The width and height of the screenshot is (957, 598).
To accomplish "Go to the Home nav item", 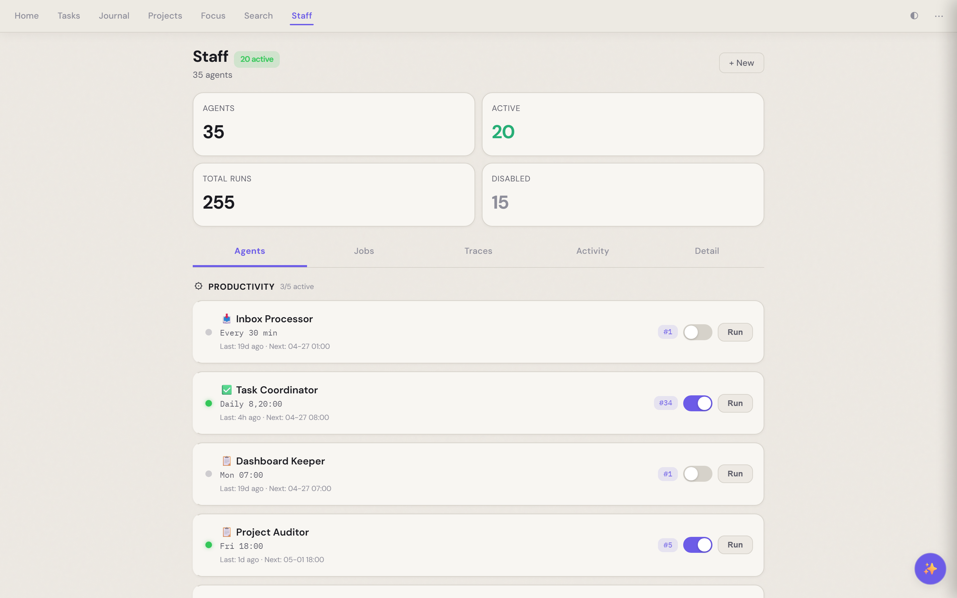I will point(27,16).
